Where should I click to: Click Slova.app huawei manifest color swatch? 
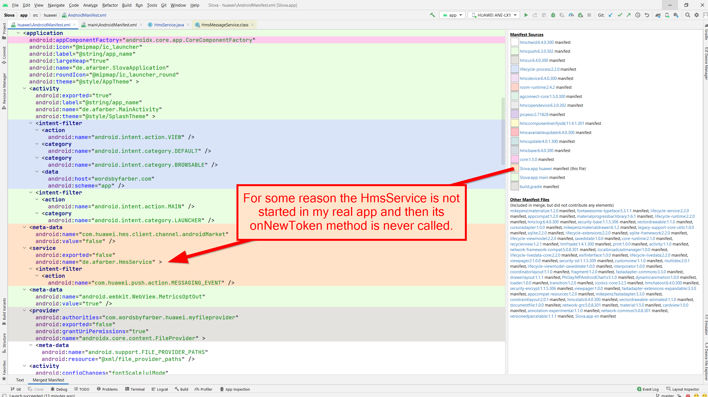pyautogui.click(x=515, y=168)
